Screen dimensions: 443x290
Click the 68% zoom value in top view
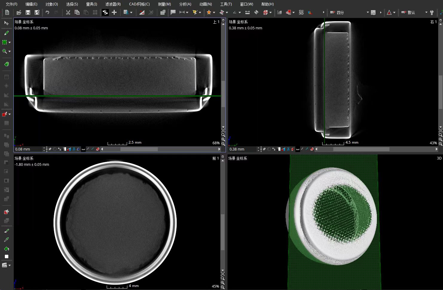(216, 143)
